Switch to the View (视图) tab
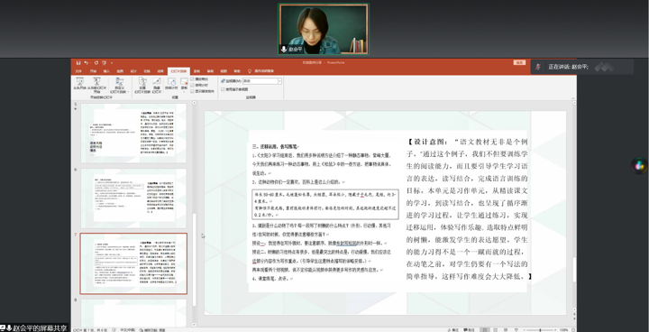This screenshot has height=332, width=649. point(224,71)
